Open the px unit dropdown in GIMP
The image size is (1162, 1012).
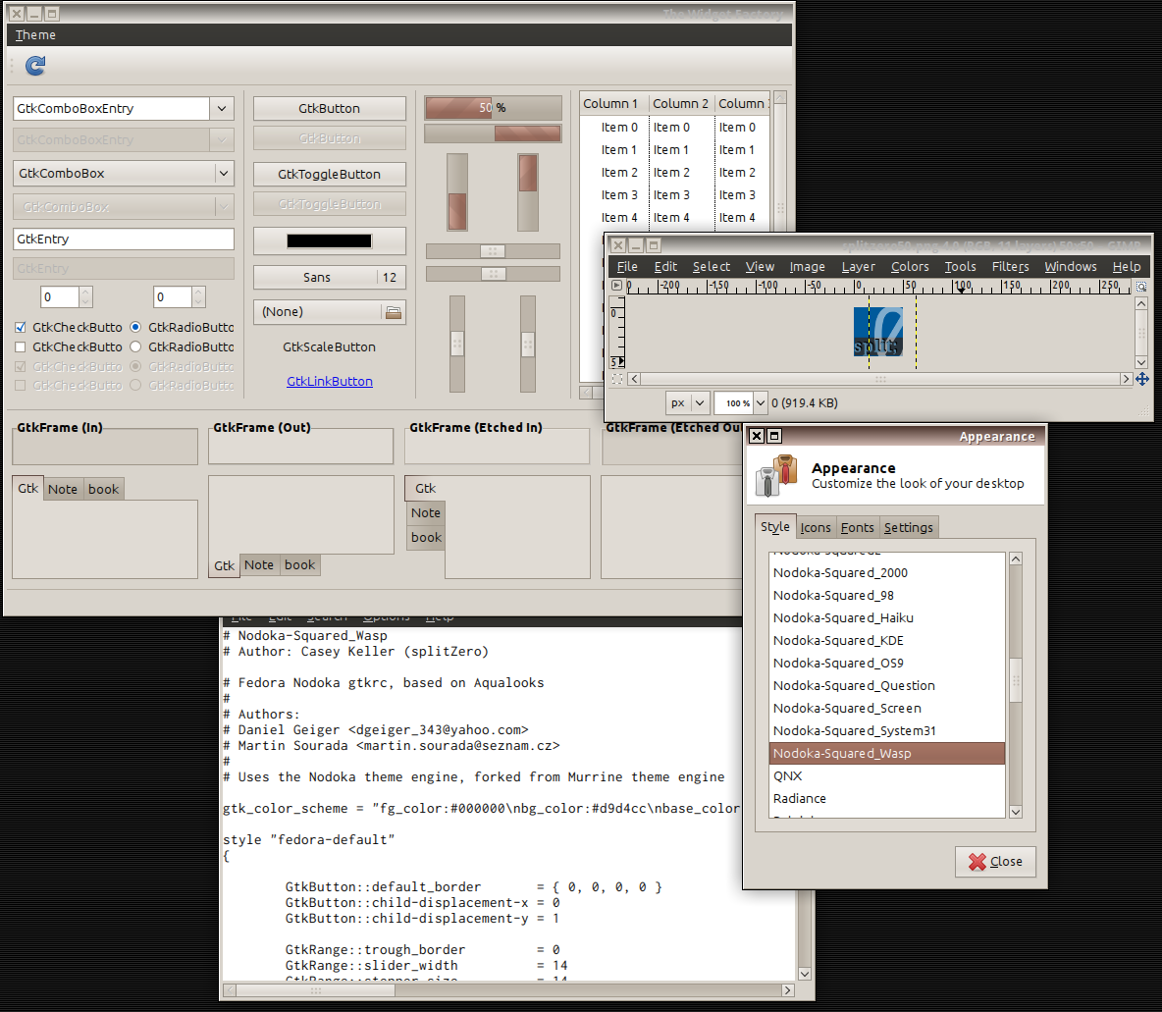tap(687, 403)
